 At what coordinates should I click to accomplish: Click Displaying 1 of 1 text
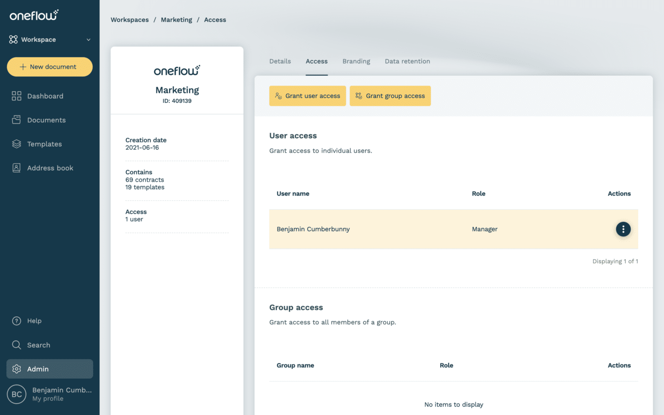615,261
